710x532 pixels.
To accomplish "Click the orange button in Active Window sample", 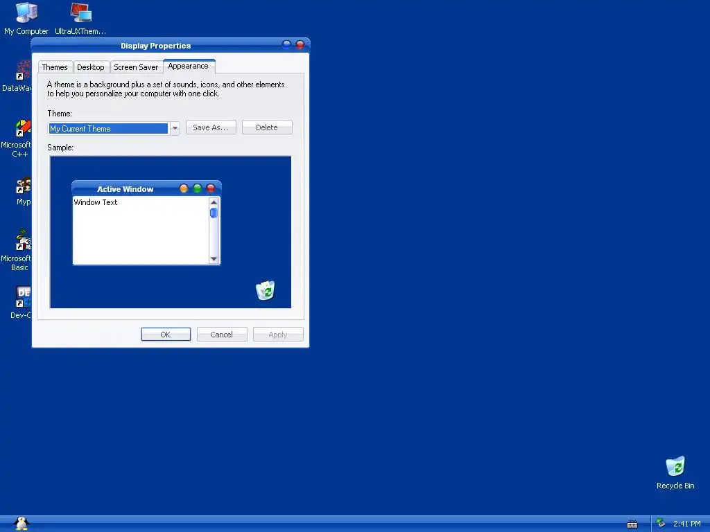I will click(x=183, y=188).
